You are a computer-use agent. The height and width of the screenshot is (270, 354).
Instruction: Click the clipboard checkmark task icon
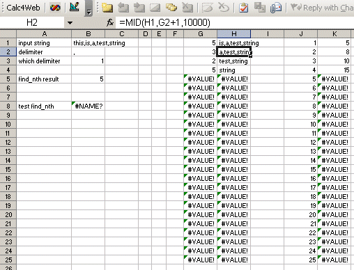[x=243, y=8]
